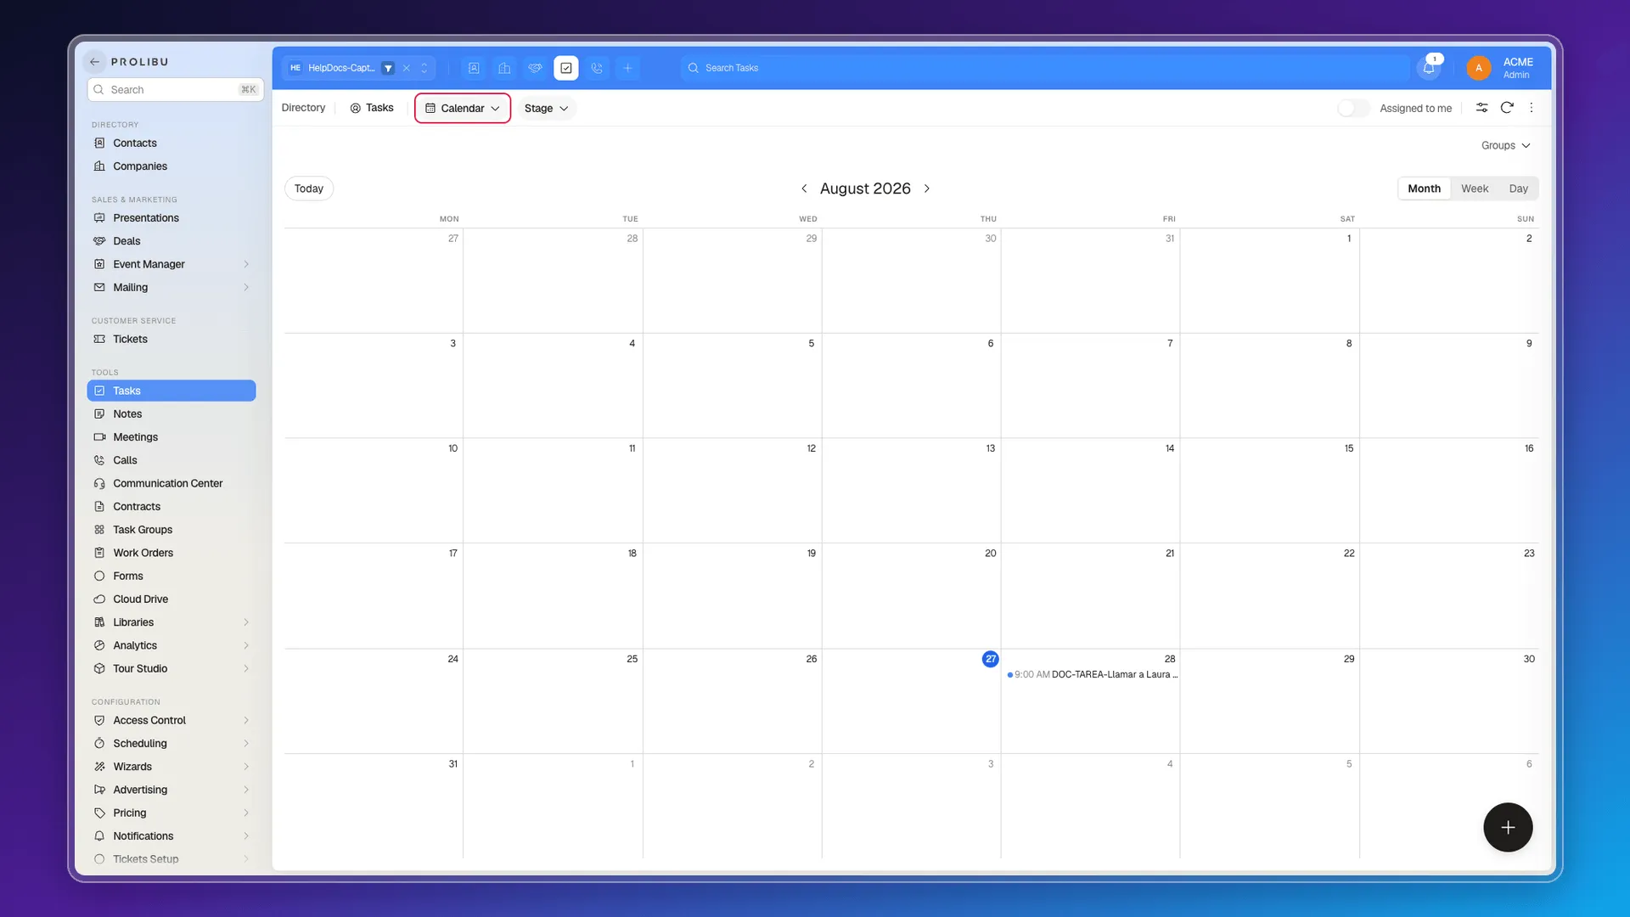The width and height of the screenshot is (1630, 917).
Task: Select Month view
Action: click(1424, 188)
